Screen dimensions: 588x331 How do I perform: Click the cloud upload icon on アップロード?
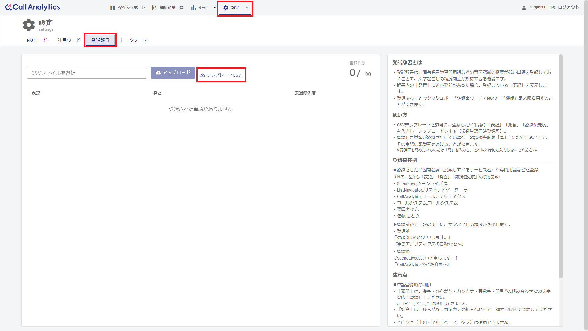pos(158,73)
